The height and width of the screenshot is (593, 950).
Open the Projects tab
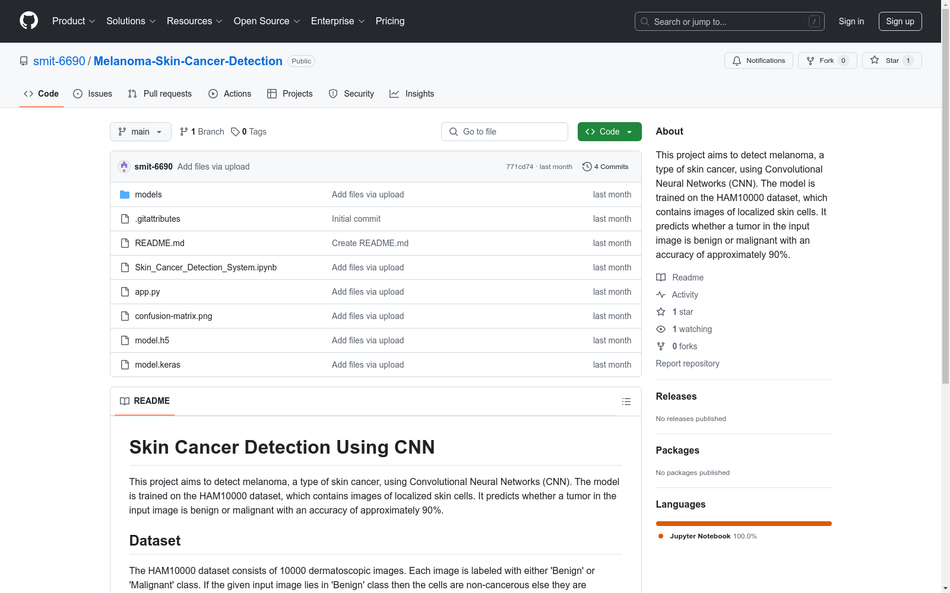[290, 94]
